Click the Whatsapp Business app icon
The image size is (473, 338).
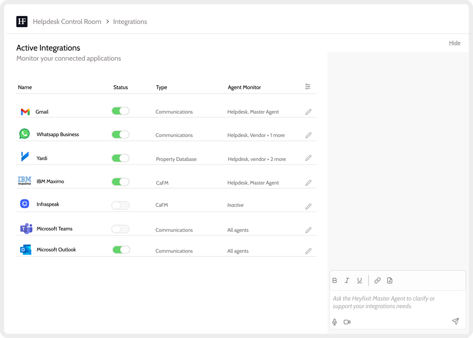point(25,134)
